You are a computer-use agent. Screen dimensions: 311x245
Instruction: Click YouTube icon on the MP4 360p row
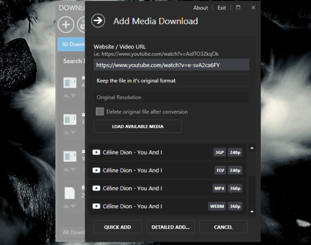tap(96, 188)
